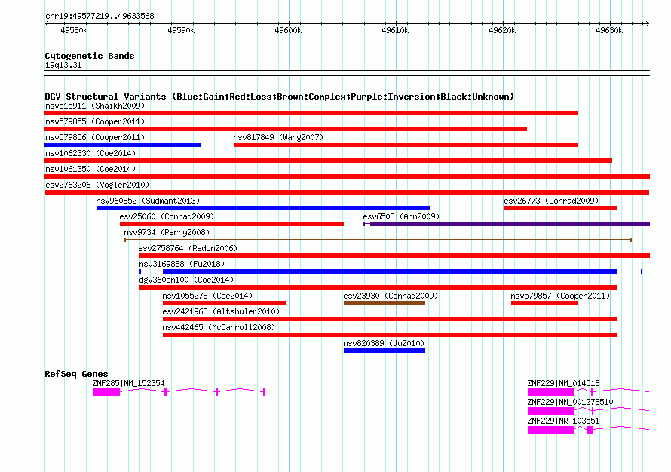Viewport: 671px width, 472px height.
Task: Click the nsv960852 (Sudmant2013) label
Action: click(148, 201)
